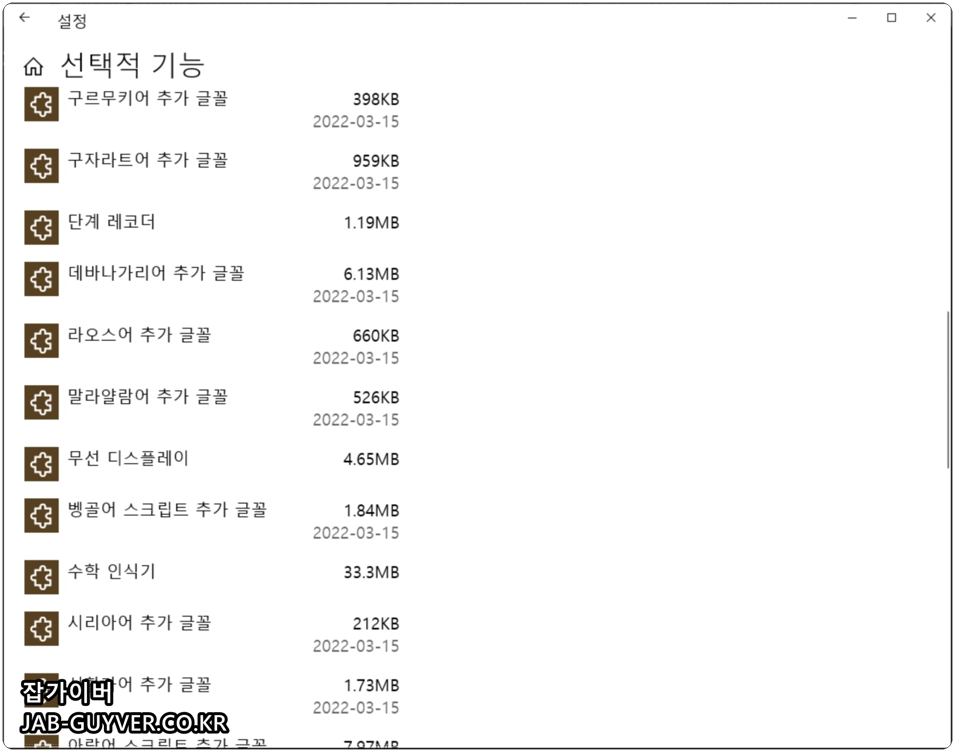
Task: Click the 설정 window title
Action: click(72, 21)
